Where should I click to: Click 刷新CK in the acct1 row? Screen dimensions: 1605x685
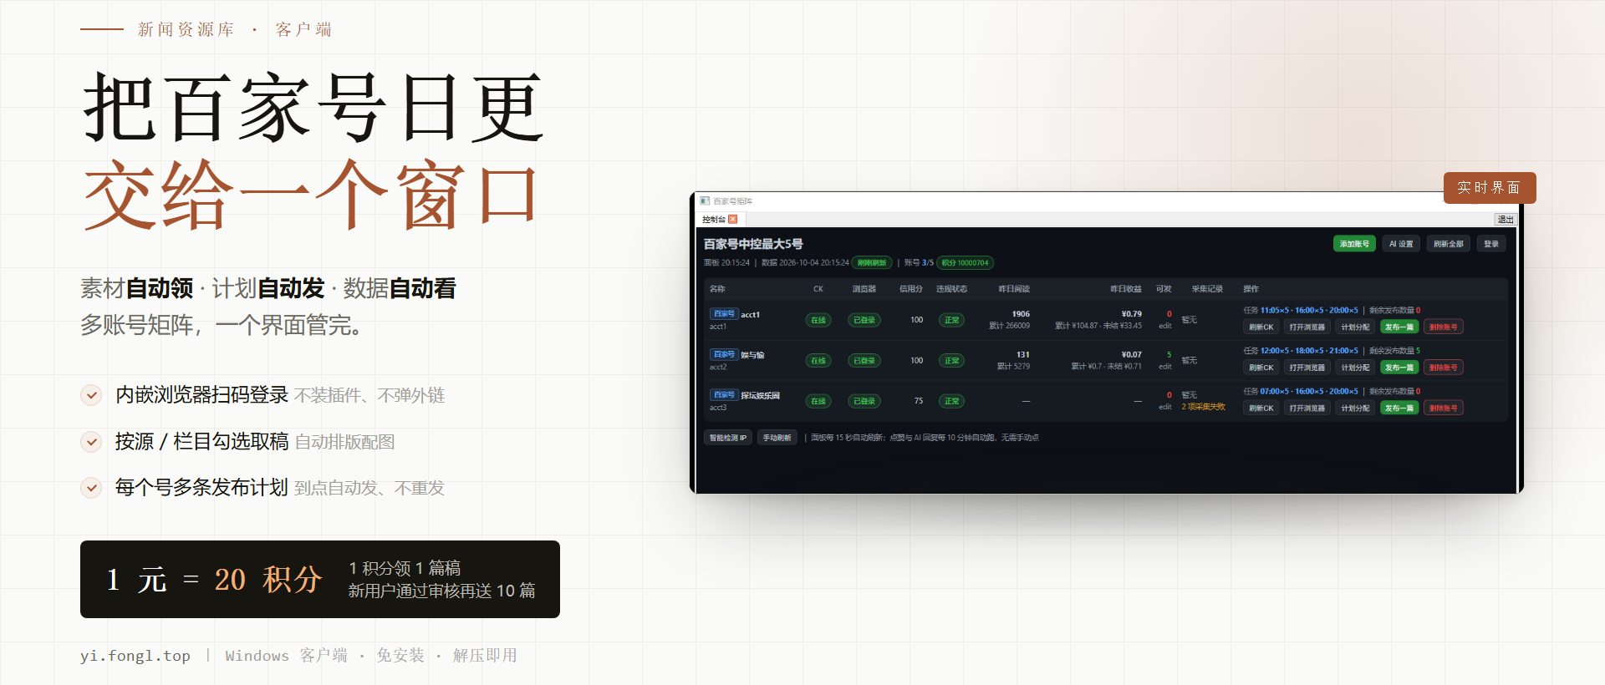[x=1261, y=327]
